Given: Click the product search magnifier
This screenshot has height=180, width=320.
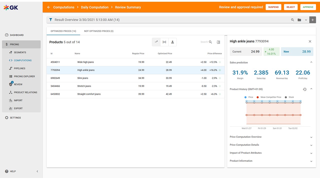Looking at the screenshot, I should (x=210, y=42).
